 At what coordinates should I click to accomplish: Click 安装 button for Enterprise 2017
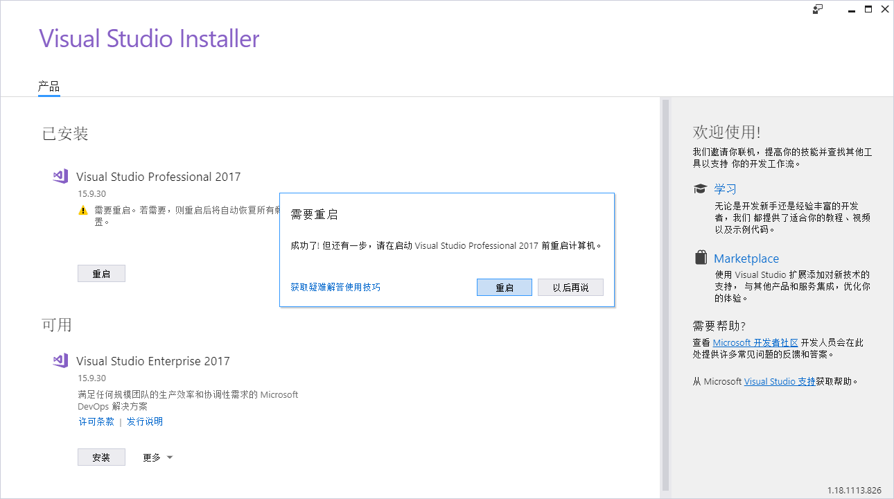pos(101,457)
